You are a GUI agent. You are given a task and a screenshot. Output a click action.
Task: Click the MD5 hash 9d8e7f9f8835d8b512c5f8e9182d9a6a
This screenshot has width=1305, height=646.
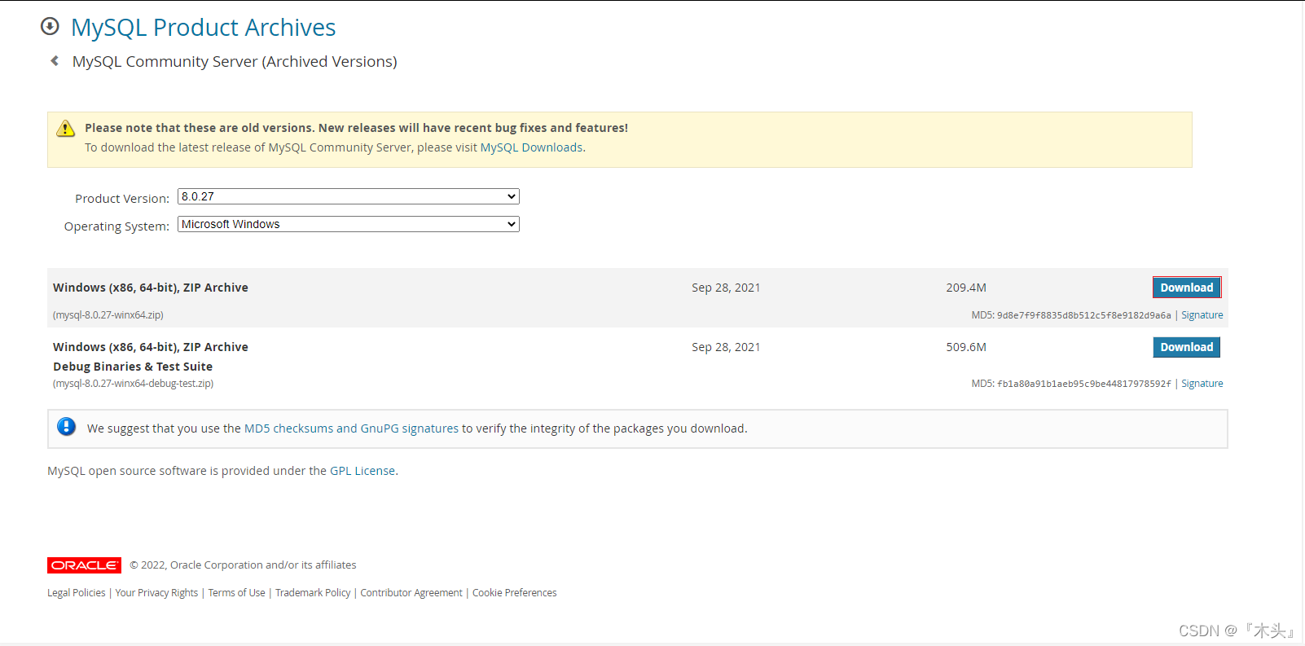tap(1083, 315)
